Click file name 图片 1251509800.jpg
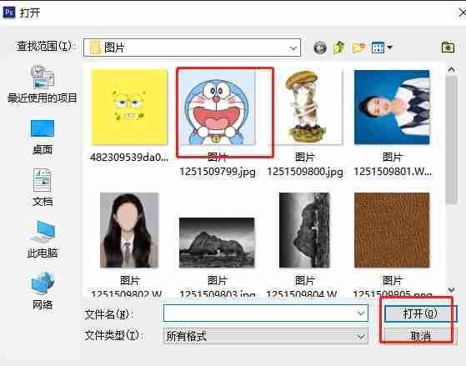 (304, 164)
